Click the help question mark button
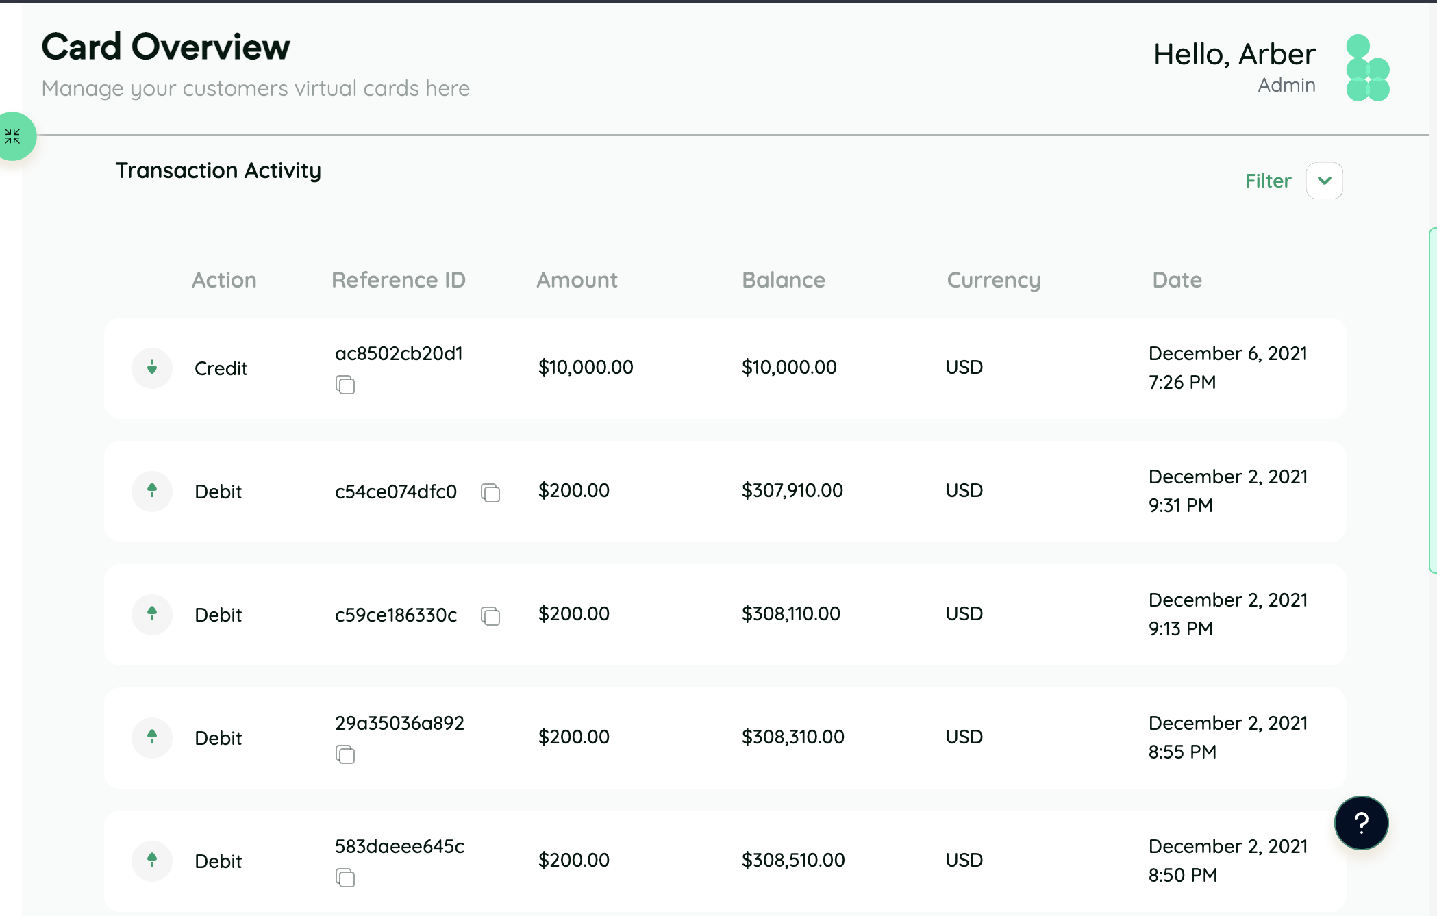The image size is (1437, 916). tap(1361, 823)
